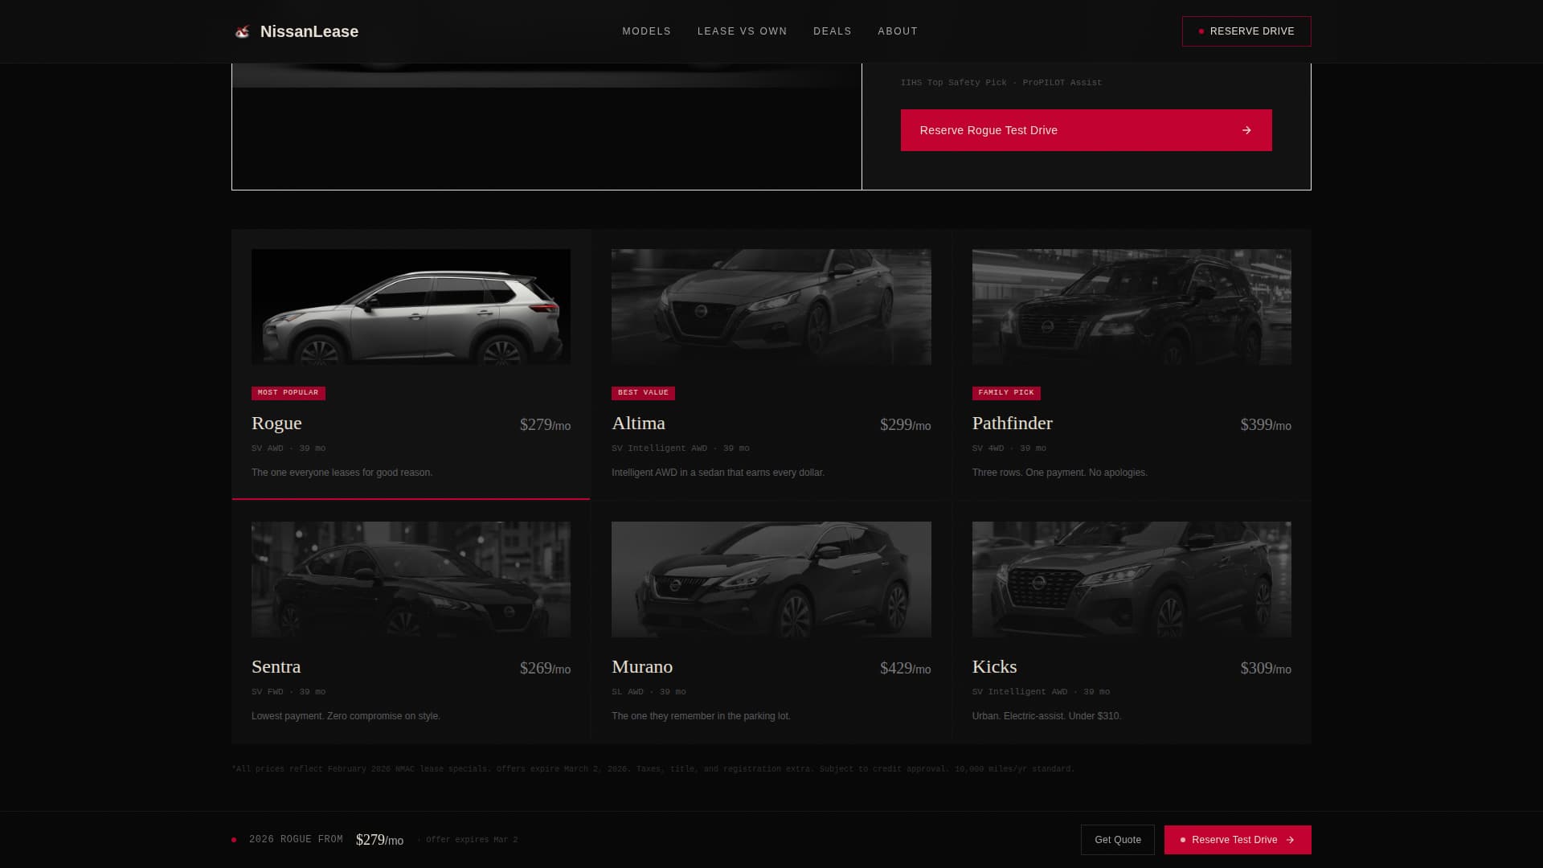The width and height of the screenshot is (1543, 868).
Task: Open the Lease vs Own nav item
Action: 742,31
